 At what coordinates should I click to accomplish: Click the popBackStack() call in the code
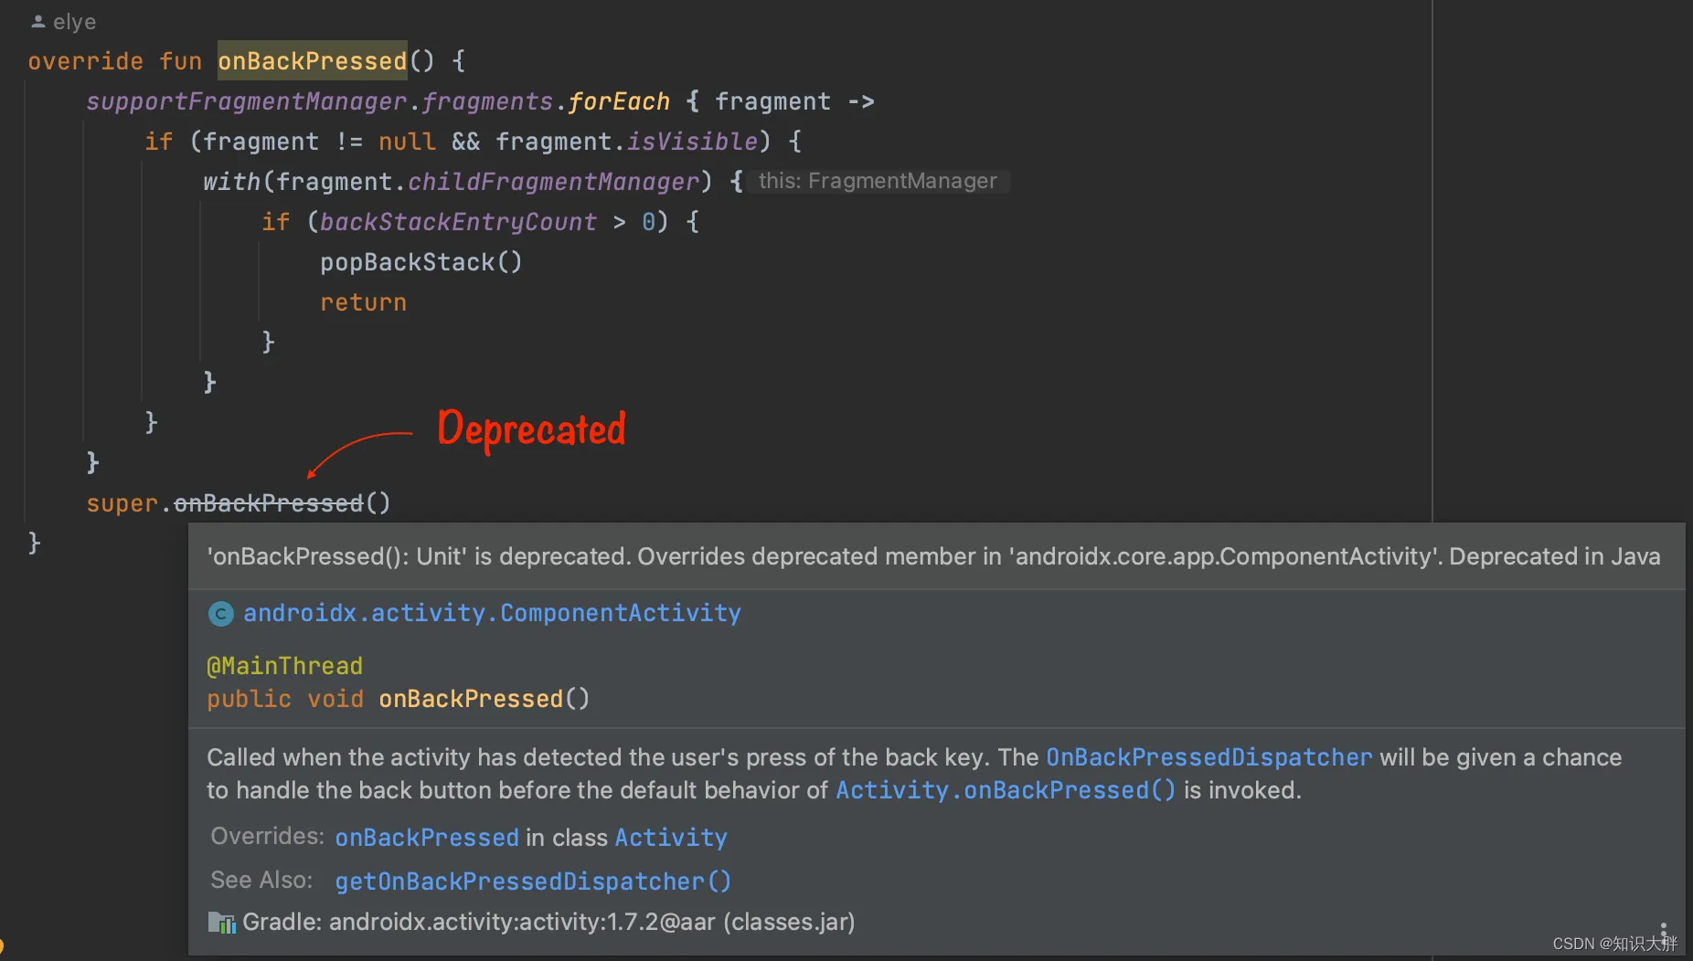pyautogui.click(x=421, y=262)
